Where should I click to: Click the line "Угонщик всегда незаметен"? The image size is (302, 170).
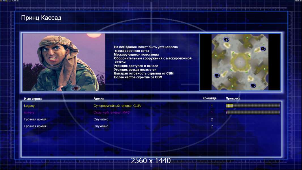pyautogui.click(x=135, y=69)
